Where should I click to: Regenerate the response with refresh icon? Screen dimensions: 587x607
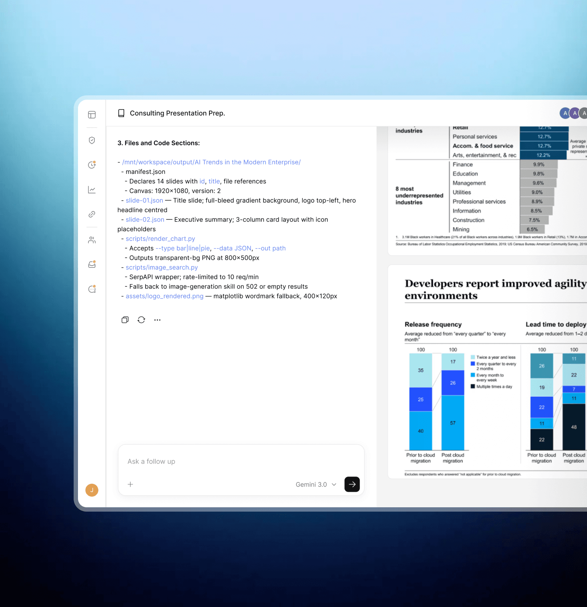pyautogui.click(x=141, y=320)
